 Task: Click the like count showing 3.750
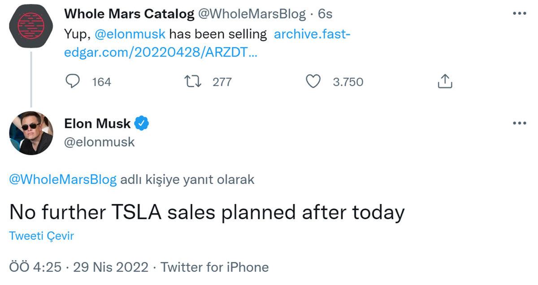point(347,82)
